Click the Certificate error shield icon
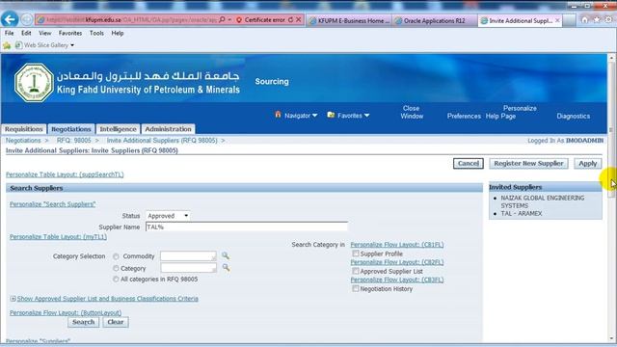This screenshot has height=347, width=617. (x=239, y=19)
